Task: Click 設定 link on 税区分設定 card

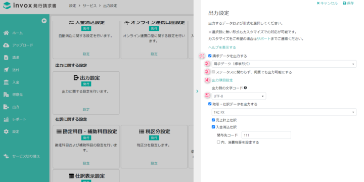Action: point(154,163)
